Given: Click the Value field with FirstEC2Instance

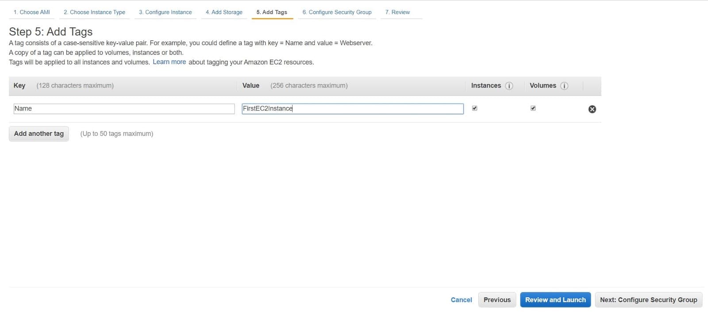Looking at the screenshot, I should point(353,109).
